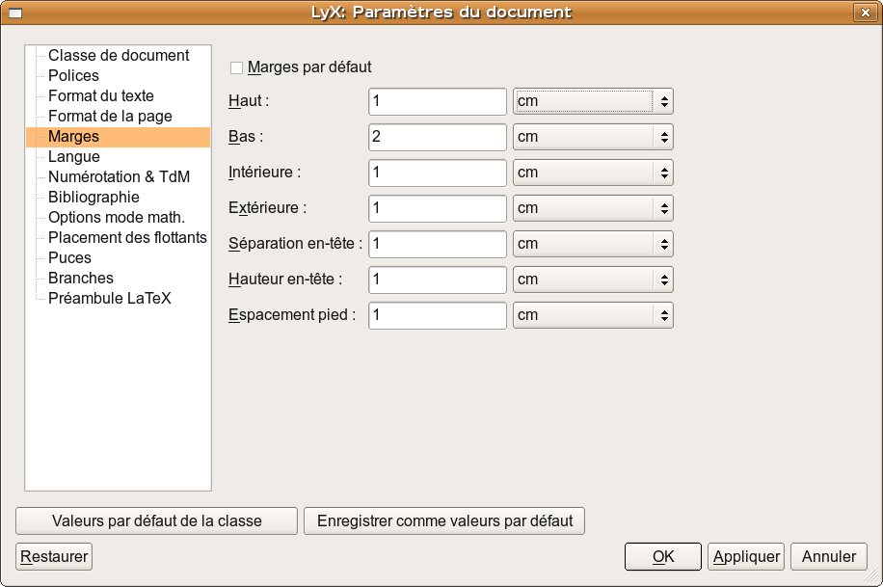This screenshot has height=587, width=883.
Task: Select Classe de document in sidebar
Action: (x=119, y=56)
